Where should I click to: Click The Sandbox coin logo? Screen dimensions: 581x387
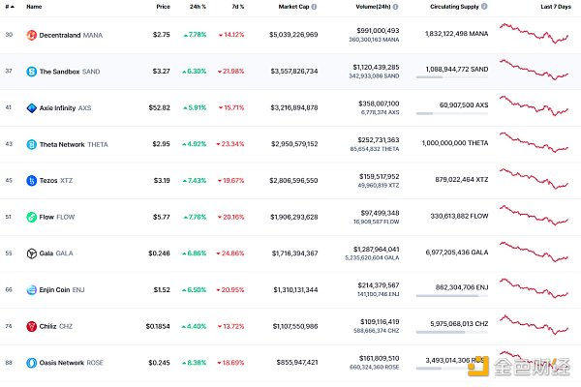(32, 72)
